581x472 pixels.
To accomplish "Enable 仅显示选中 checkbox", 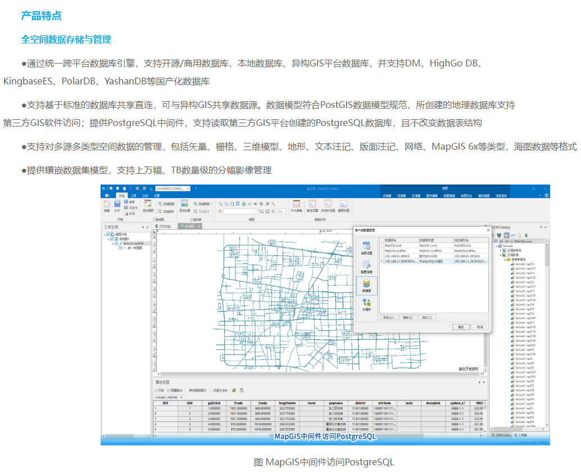I will [x=211, y=390].
